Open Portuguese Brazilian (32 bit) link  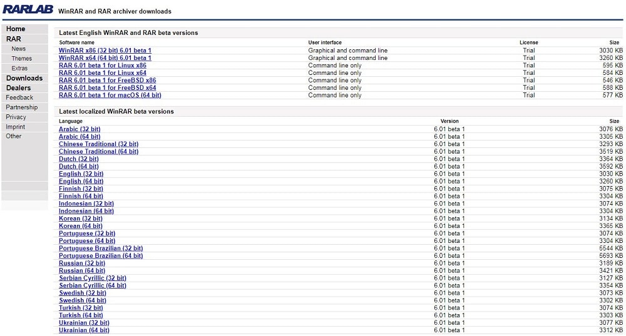pyautogui.click(x=101, y=249)
